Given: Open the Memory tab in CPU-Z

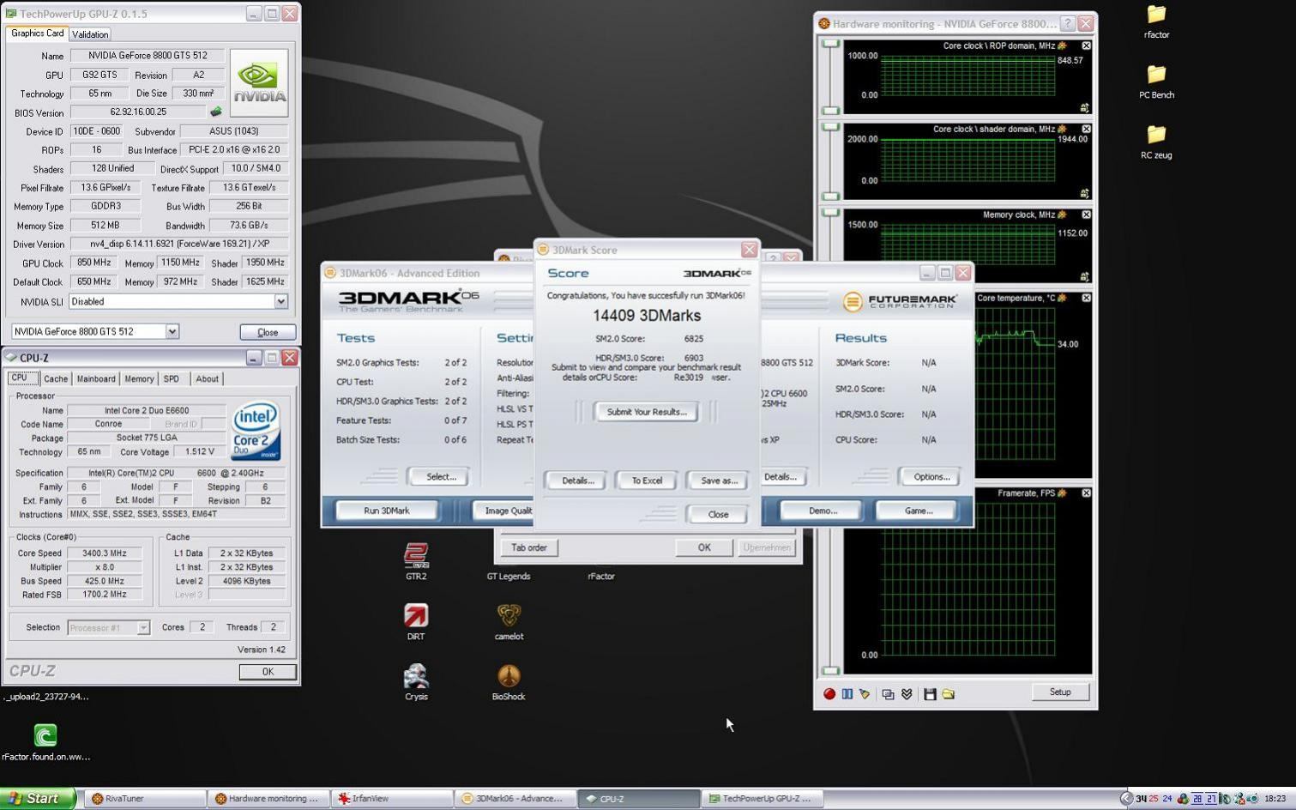Looking at the screenshot, I should (x=139, y=378).
